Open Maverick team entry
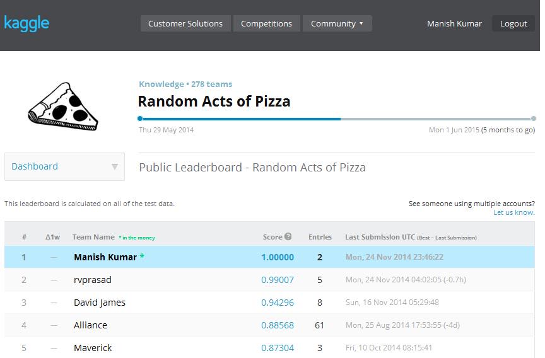Viewport: 545px width, 358px height. [93, 347]
